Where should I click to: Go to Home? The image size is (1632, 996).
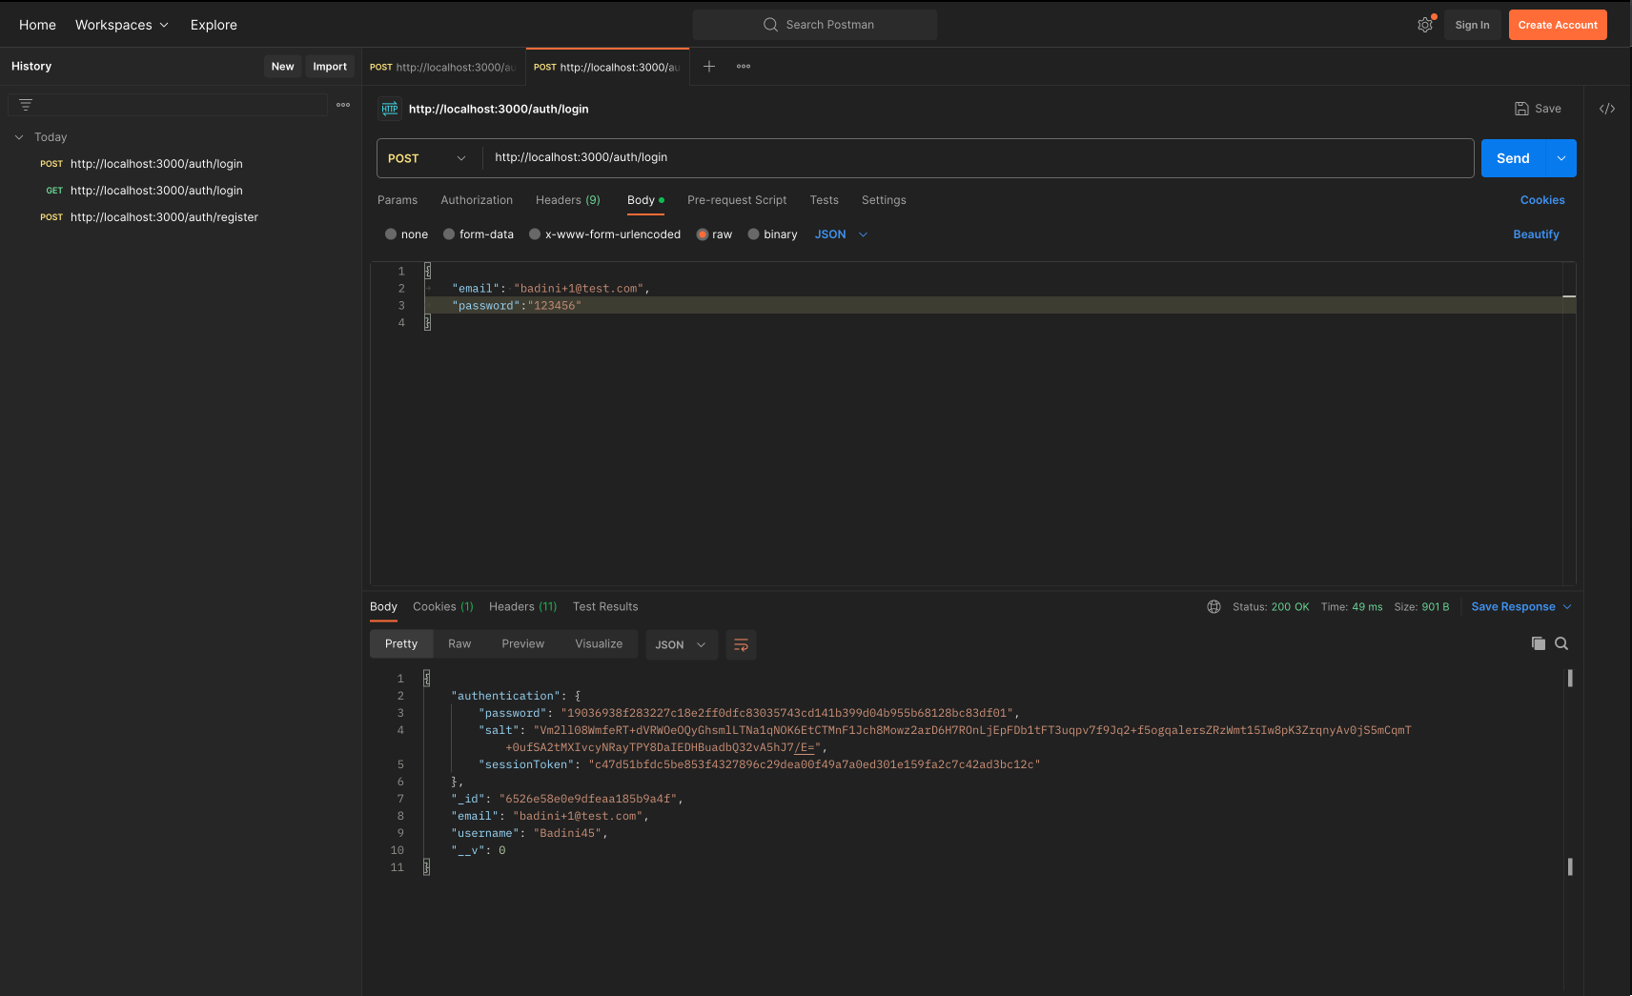coord(37,25)
